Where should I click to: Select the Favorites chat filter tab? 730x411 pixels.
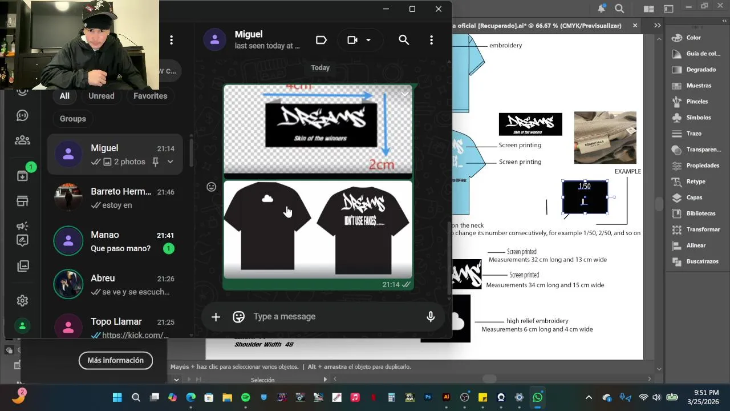(x=151, y=96)
